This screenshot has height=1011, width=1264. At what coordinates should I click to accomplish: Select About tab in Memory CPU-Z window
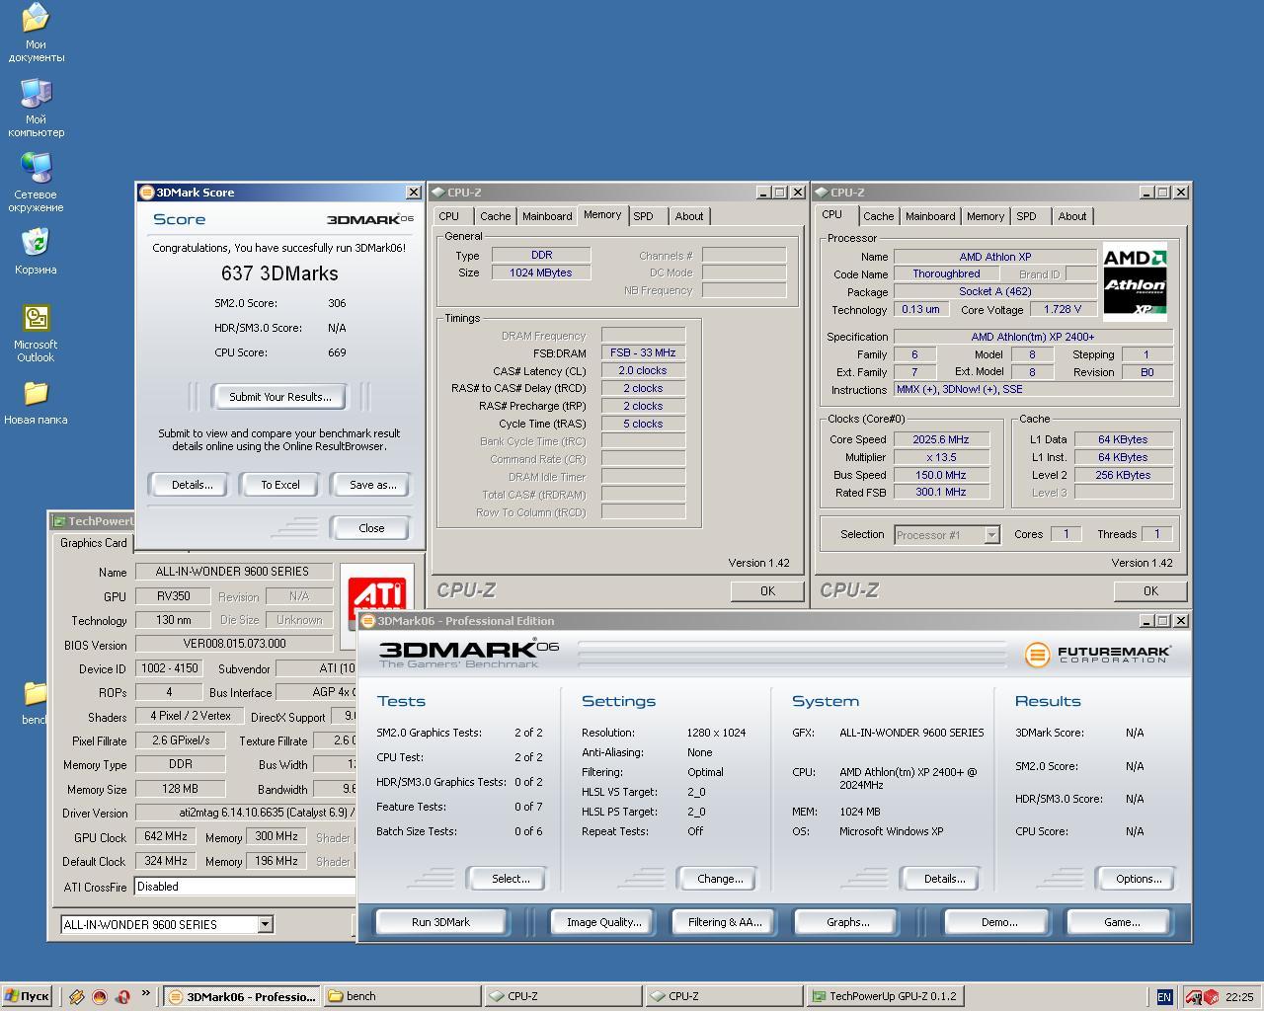[689, 216]
